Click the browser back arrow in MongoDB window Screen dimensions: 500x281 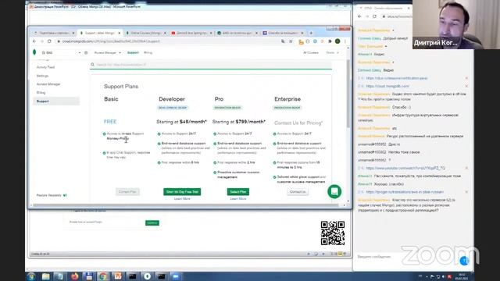tap(34, 41)
